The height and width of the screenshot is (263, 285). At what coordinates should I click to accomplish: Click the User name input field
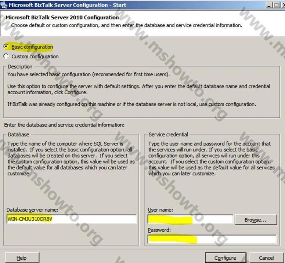click(190, 219)
